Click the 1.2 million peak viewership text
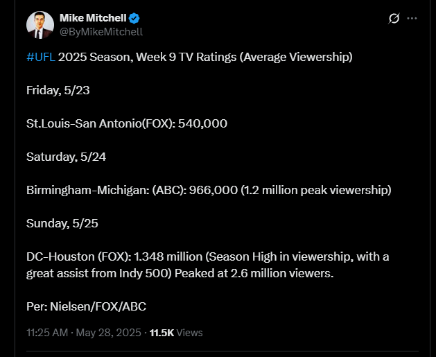 pyautogui.click(x=316, y=190)
